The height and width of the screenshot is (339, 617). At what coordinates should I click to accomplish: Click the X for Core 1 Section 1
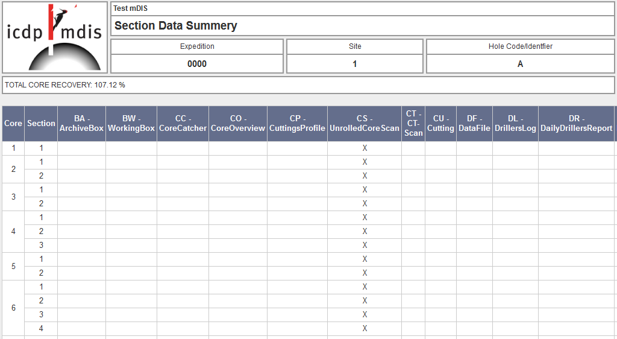tap(365, 148)
